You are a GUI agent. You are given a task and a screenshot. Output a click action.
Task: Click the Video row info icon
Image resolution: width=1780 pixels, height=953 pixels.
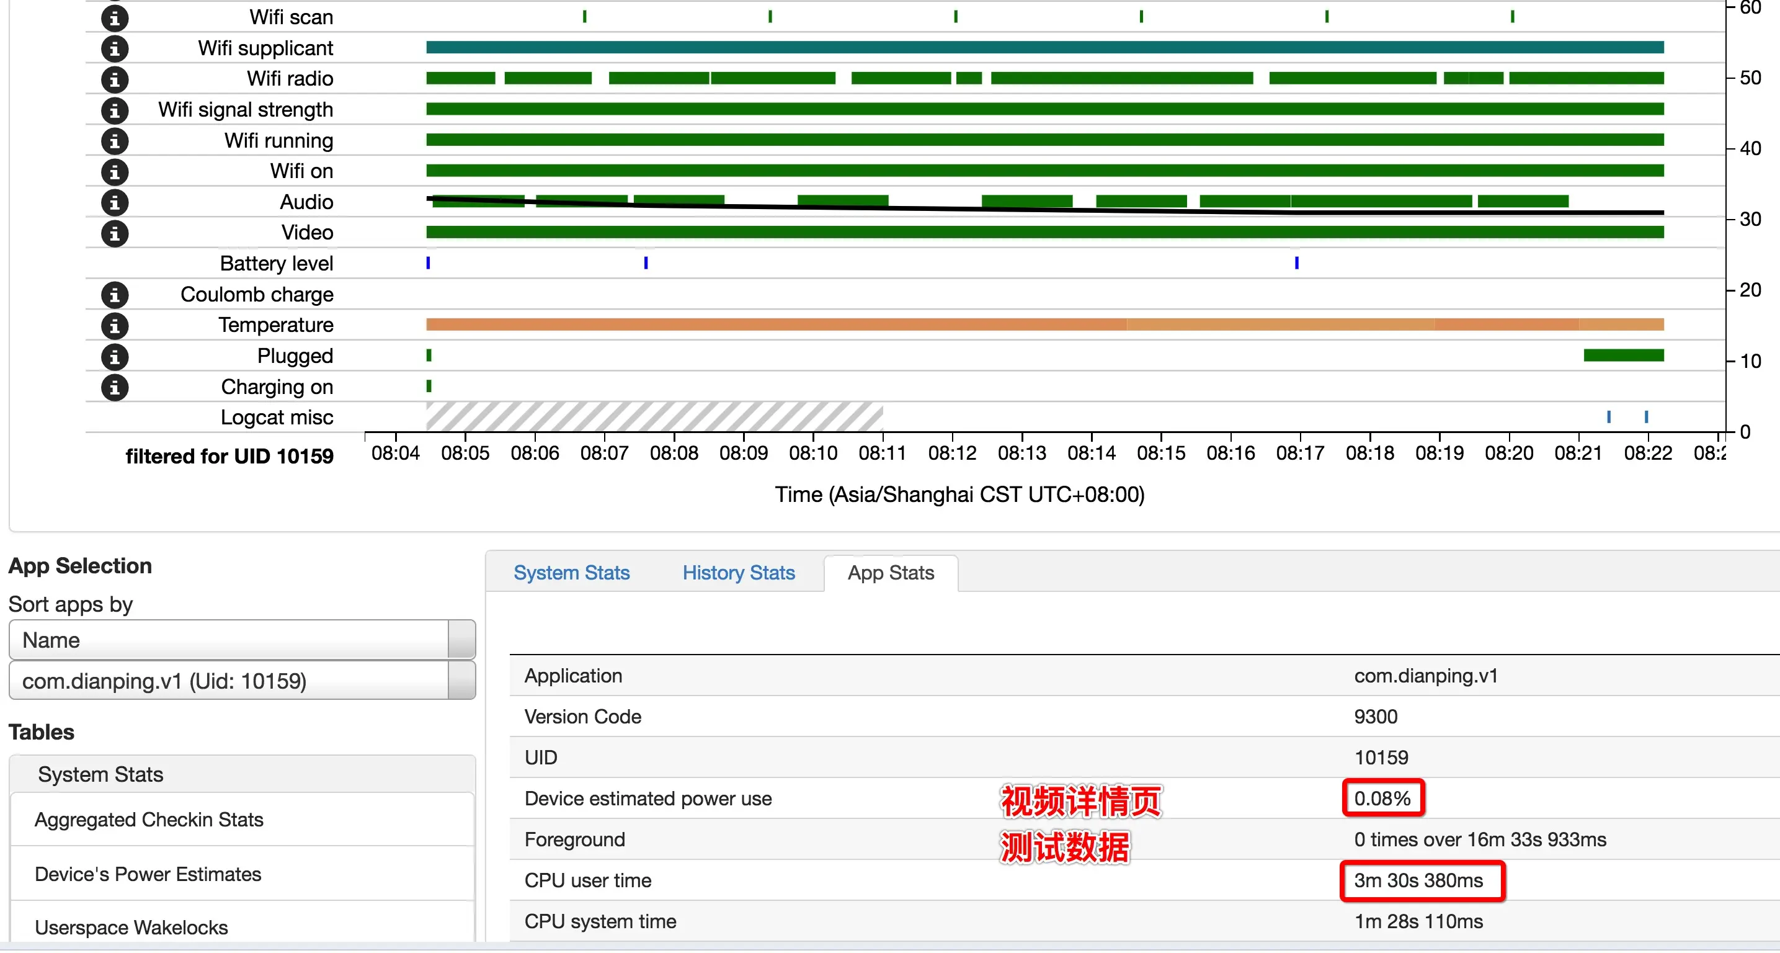(x=115, y=233)
